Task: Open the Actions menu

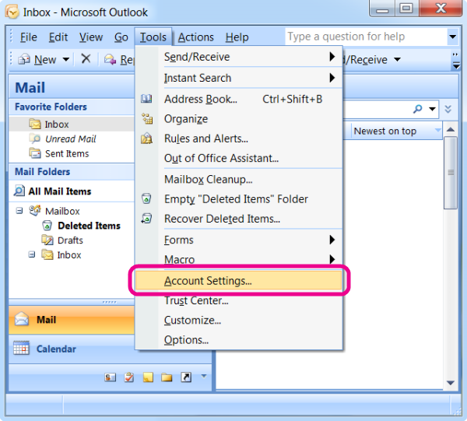Action: click(195, 37)
